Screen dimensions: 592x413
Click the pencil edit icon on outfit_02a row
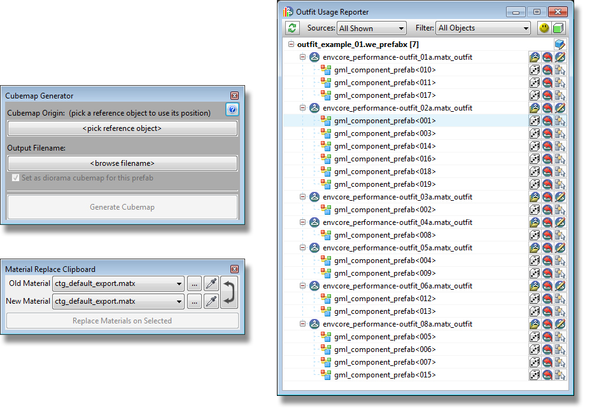(x=560, y=108)
